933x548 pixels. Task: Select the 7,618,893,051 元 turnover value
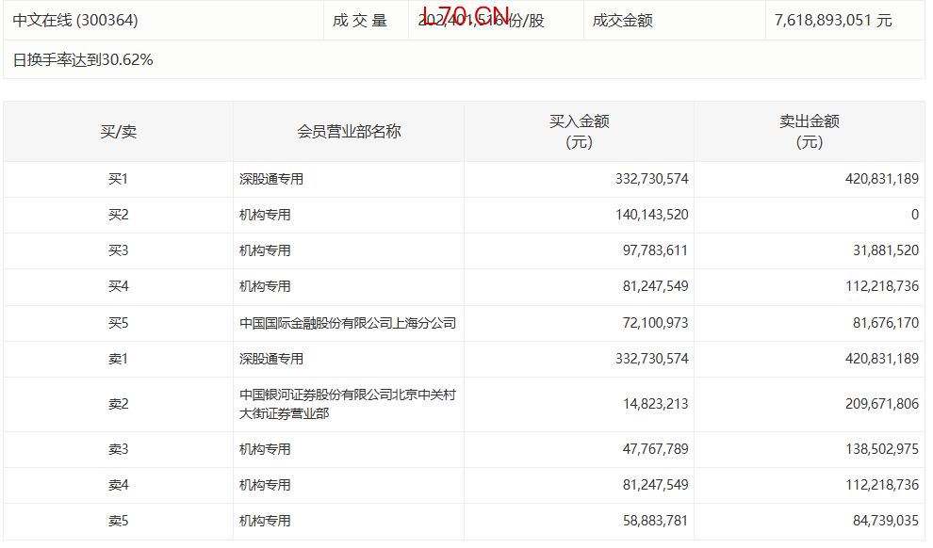tap(832, 20)
